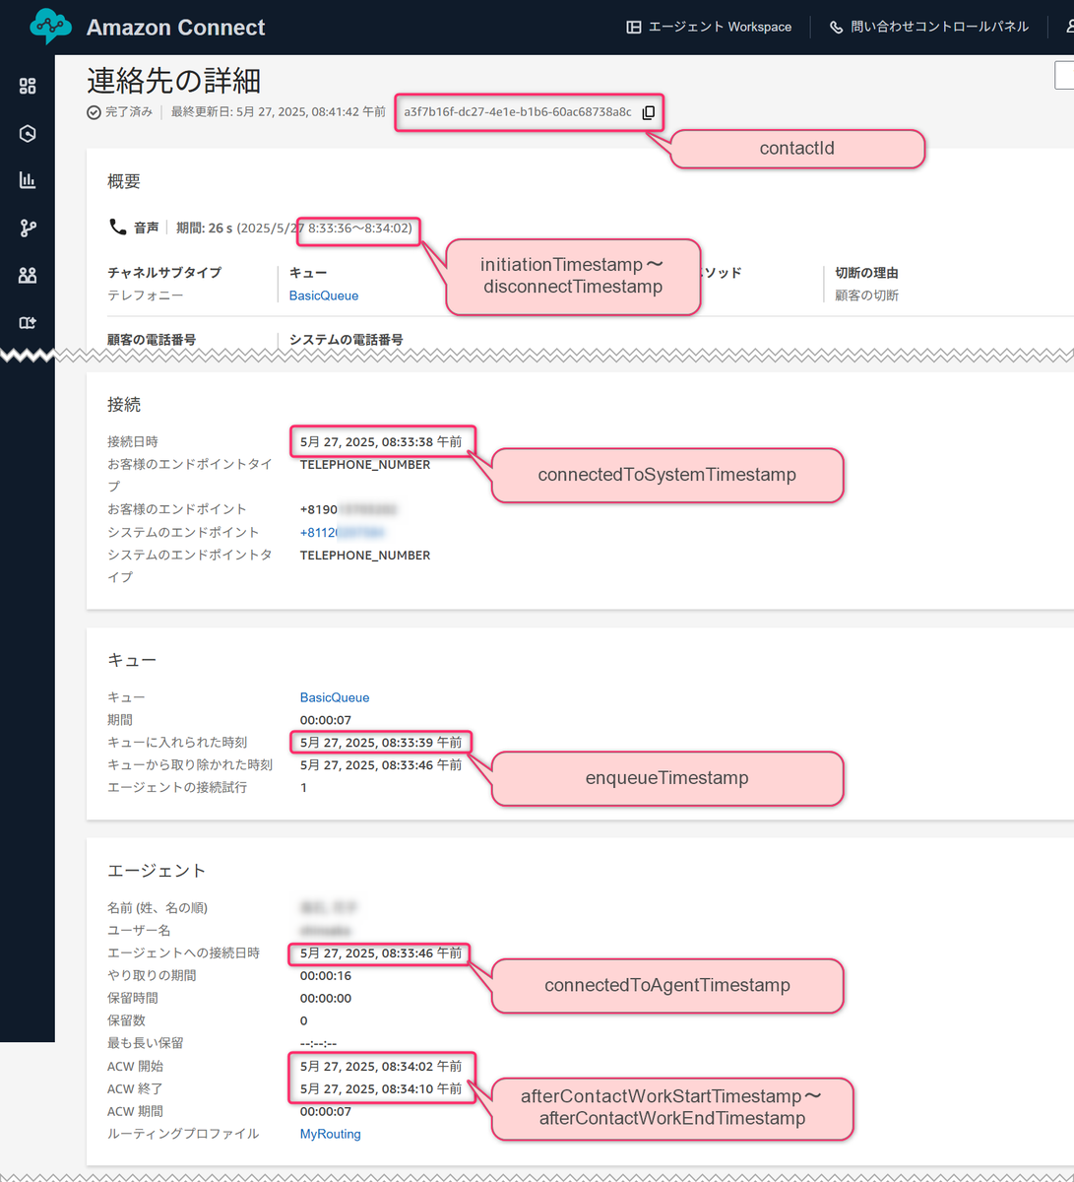The image size is (1074, 1182).
Task: Open the flows branch icon in sidebar
Action: click(28, 228)
